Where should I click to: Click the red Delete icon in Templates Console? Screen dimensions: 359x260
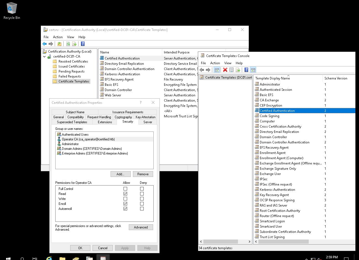(x=225, y=70)
